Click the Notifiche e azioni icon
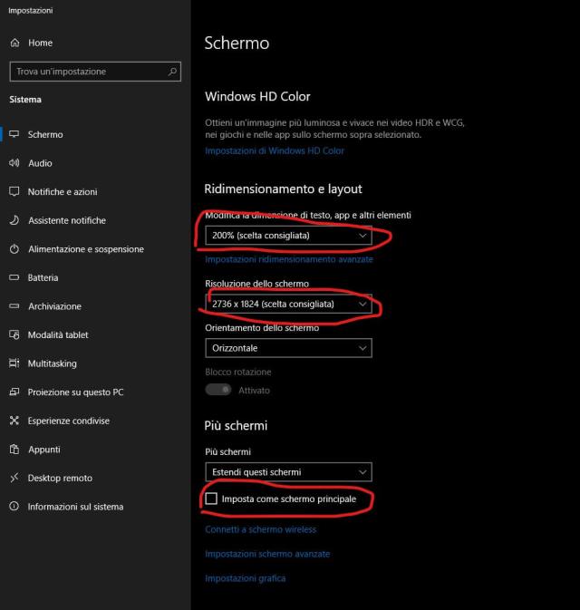 click(14, 192)
